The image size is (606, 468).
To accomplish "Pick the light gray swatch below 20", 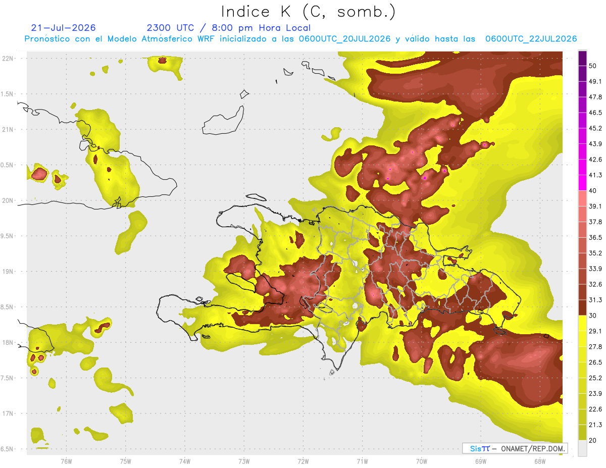I will 582,448.
